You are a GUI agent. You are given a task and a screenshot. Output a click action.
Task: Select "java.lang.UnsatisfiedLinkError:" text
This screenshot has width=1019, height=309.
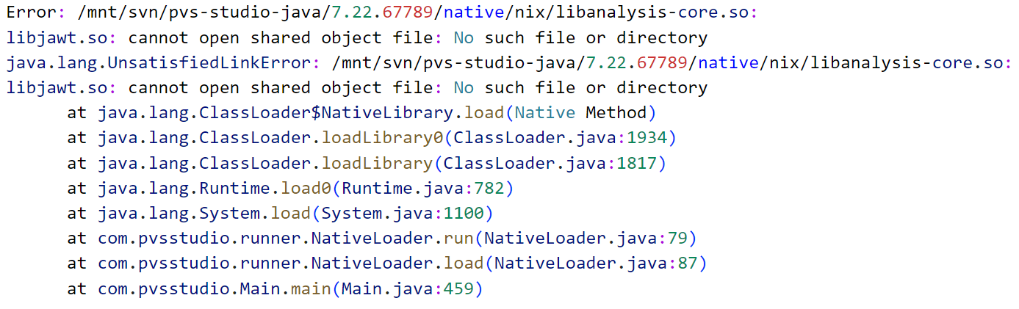click(164, 63)
